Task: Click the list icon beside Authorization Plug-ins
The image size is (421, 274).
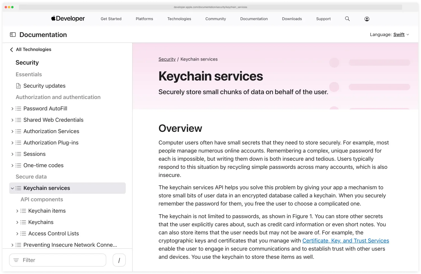Action: pyautogui.click(x=18, y=143)
